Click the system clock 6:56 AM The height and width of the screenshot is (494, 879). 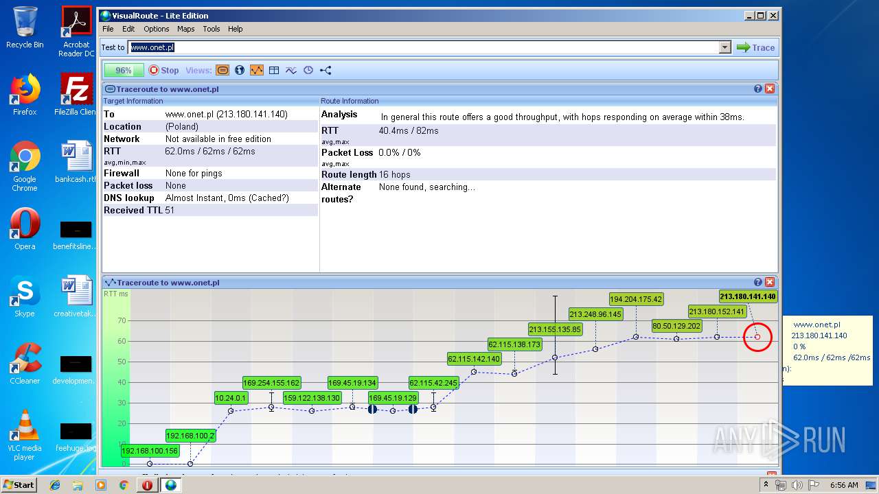pos(844,485)
